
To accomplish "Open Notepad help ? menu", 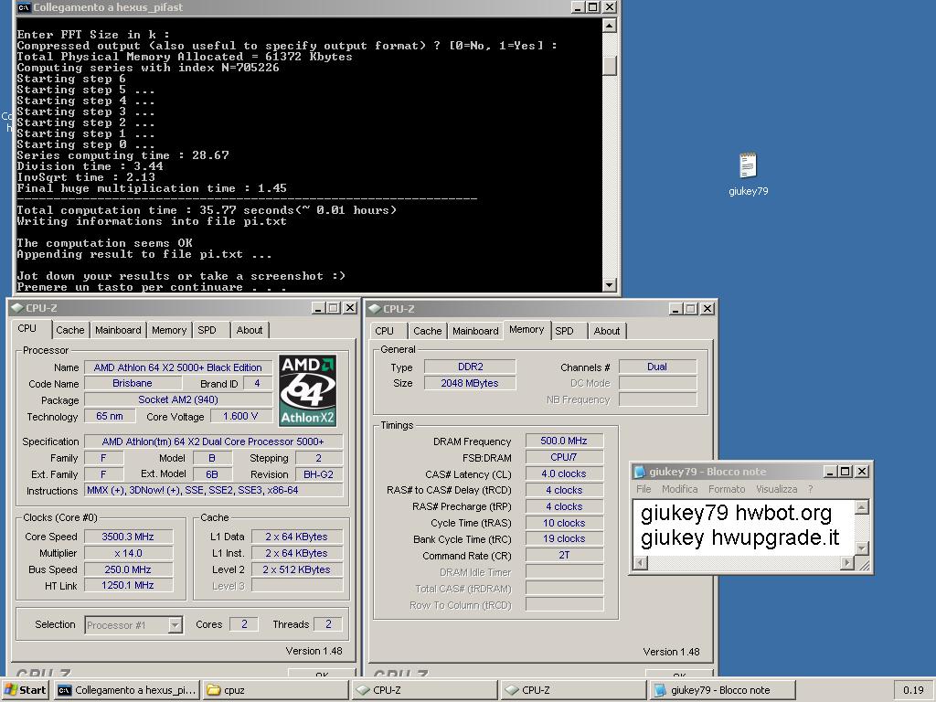I will click(x=811, y=489).
